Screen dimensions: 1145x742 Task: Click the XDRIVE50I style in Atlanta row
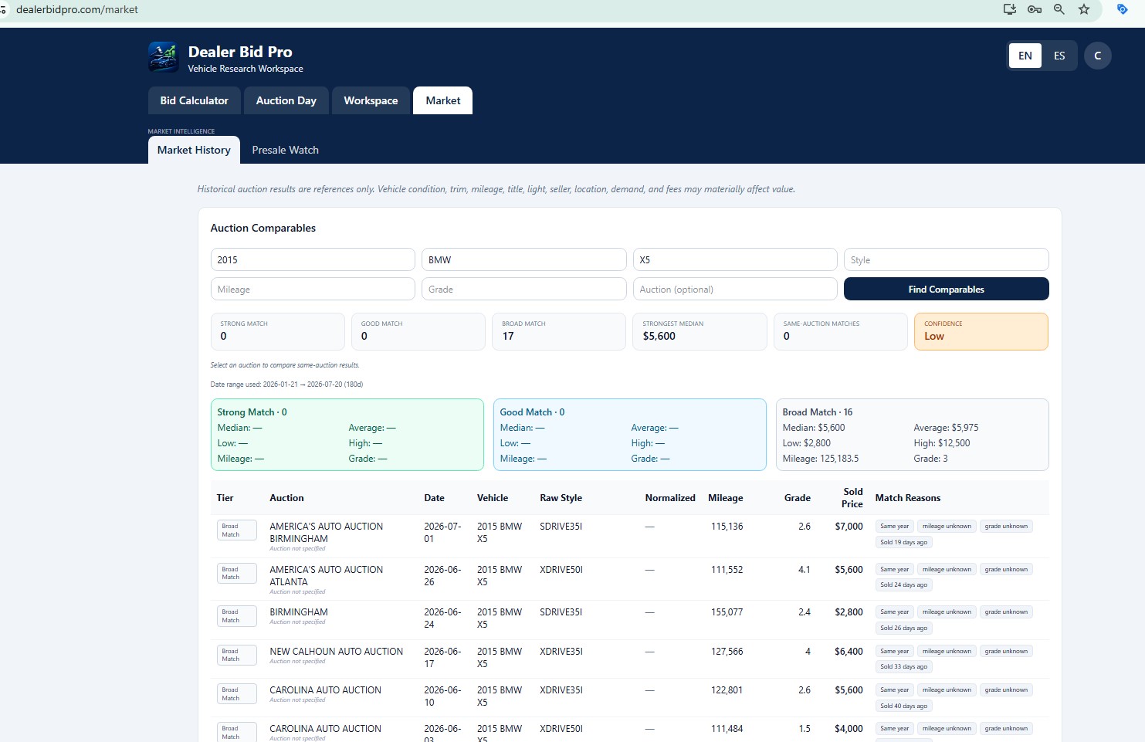click(x=561, y=570)
